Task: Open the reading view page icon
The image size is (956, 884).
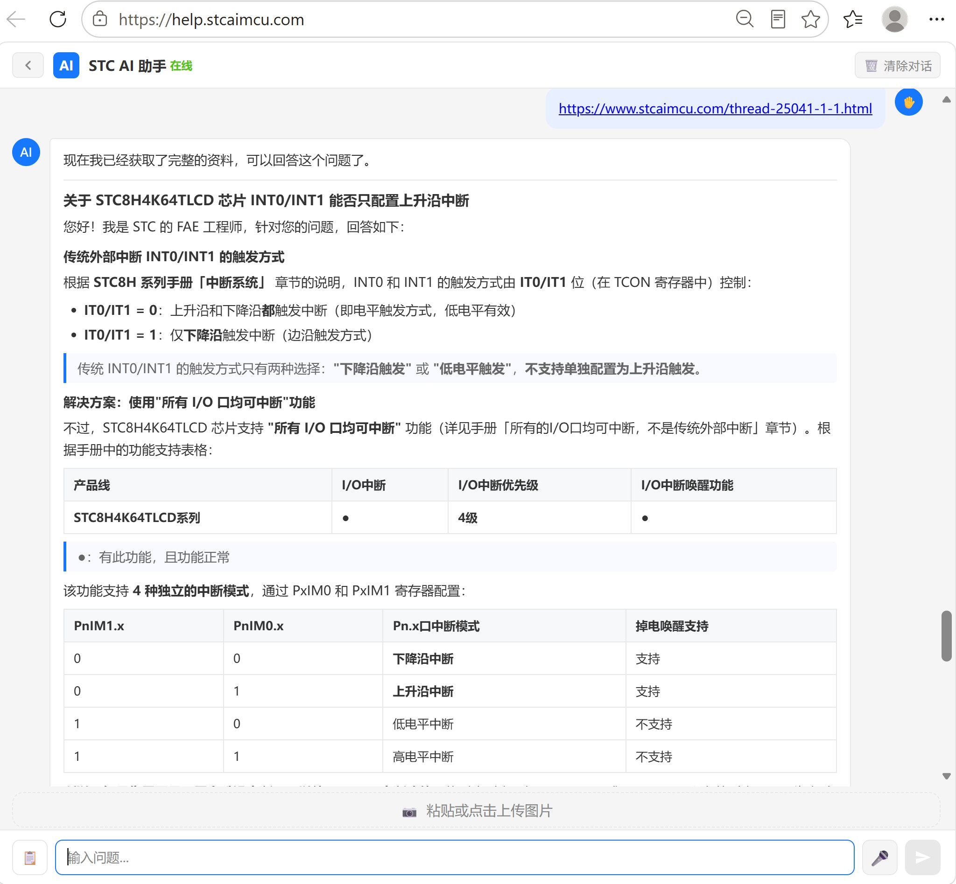Action: click(778, 20)
